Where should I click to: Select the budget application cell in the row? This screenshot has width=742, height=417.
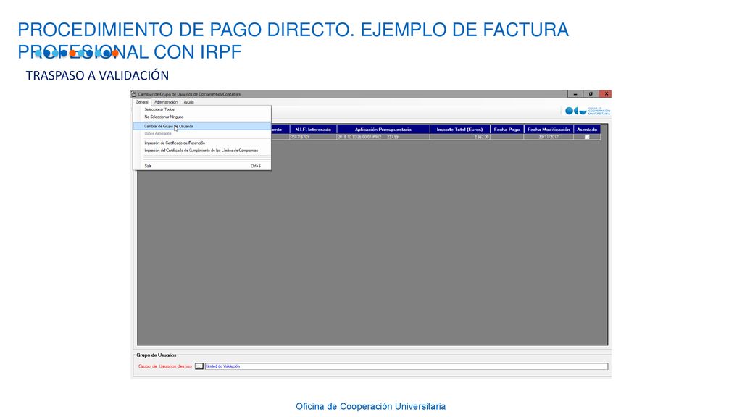(383, 137)
